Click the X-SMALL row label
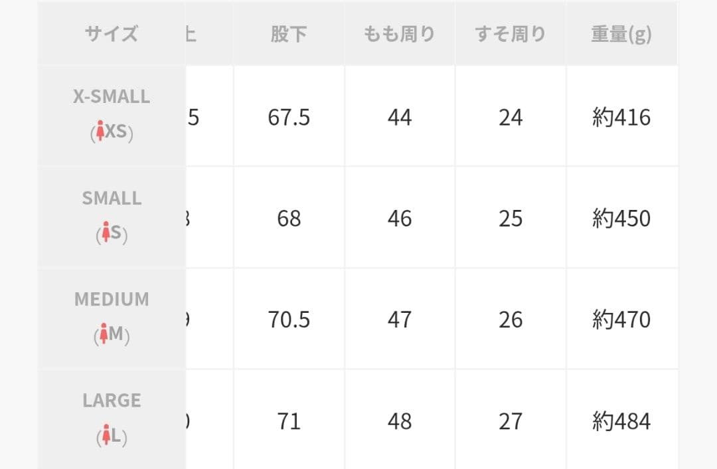This screenshot has width=717, height=469. (x=112, y=97)
